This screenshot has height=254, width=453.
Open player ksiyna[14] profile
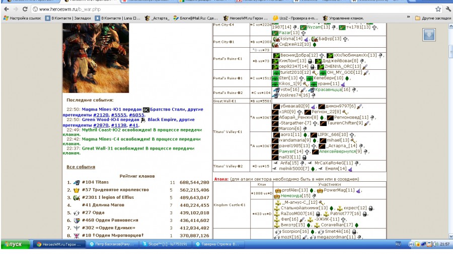(291, 39)
